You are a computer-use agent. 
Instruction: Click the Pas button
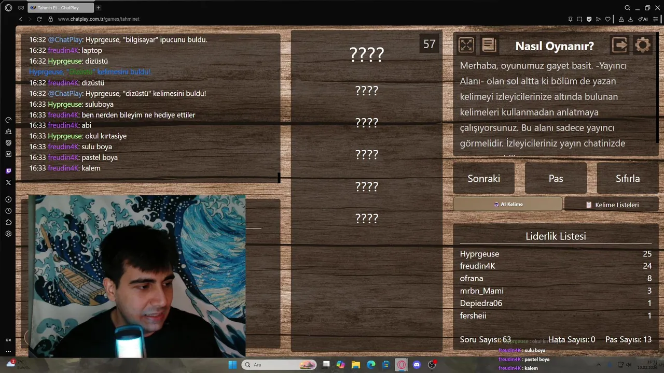pos(556,178)
